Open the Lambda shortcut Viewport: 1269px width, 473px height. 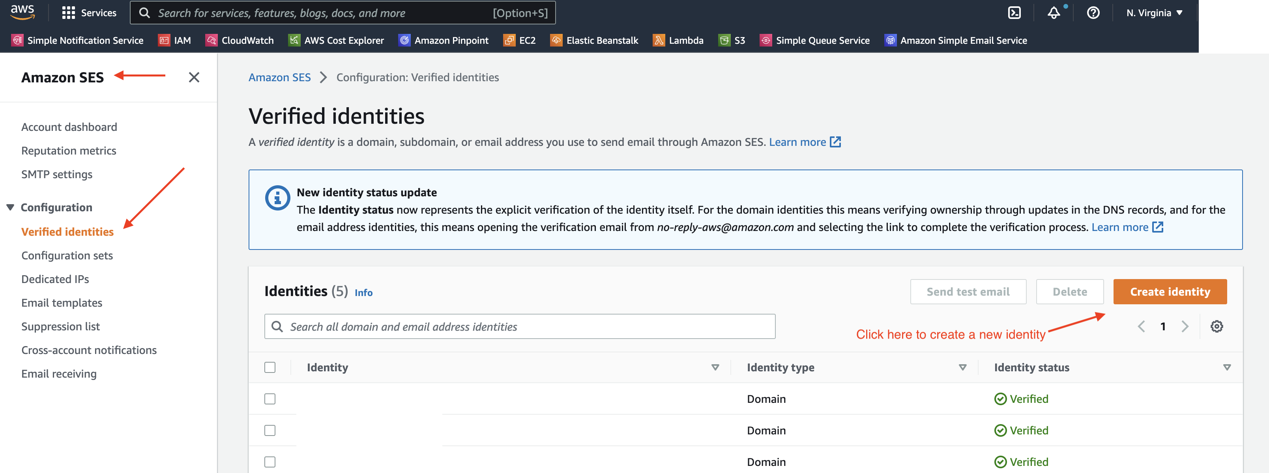[x=678, y=40]
